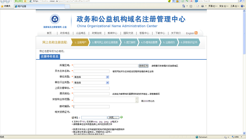Click the 邮政编码 input field
This screenshot has width=246, height=139.
coord(91,107)
